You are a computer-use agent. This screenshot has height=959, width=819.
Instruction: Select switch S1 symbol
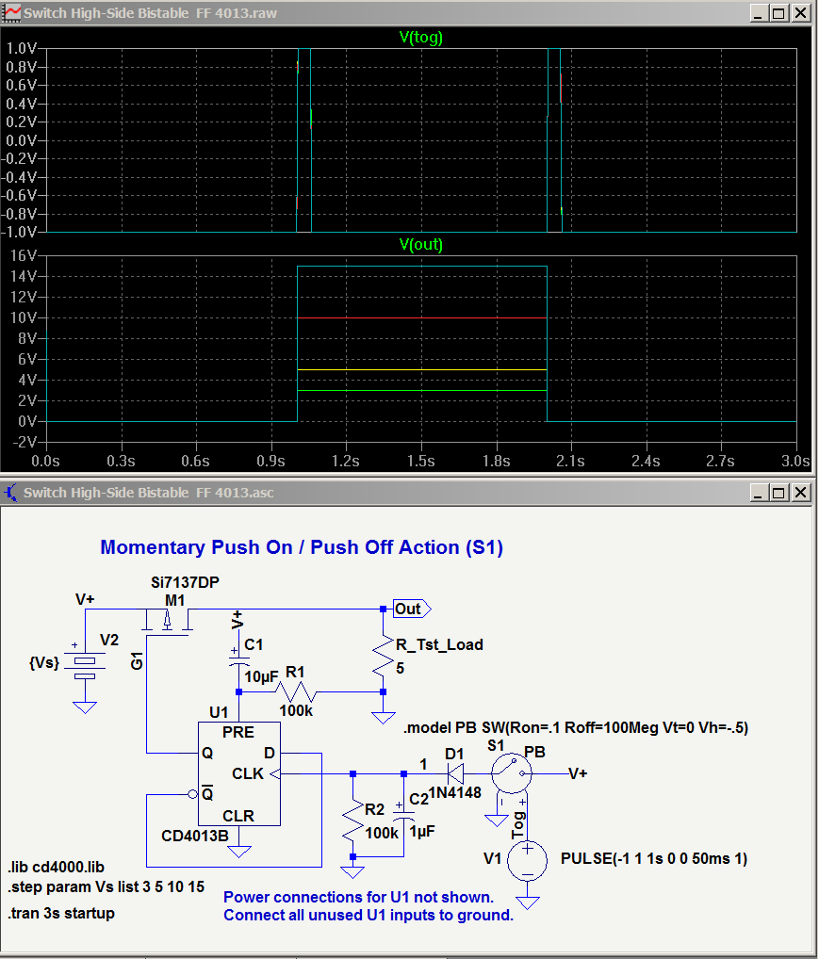(x=512, y=773)
